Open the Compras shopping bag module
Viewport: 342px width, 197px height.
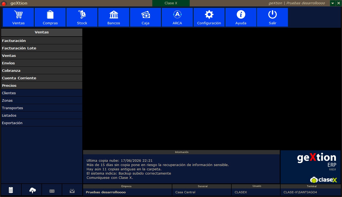pyautogui.click(x=50, y=17)
